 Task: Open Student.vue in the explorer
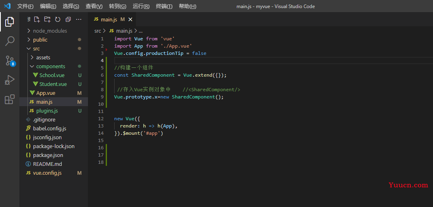tap(54, 84)
